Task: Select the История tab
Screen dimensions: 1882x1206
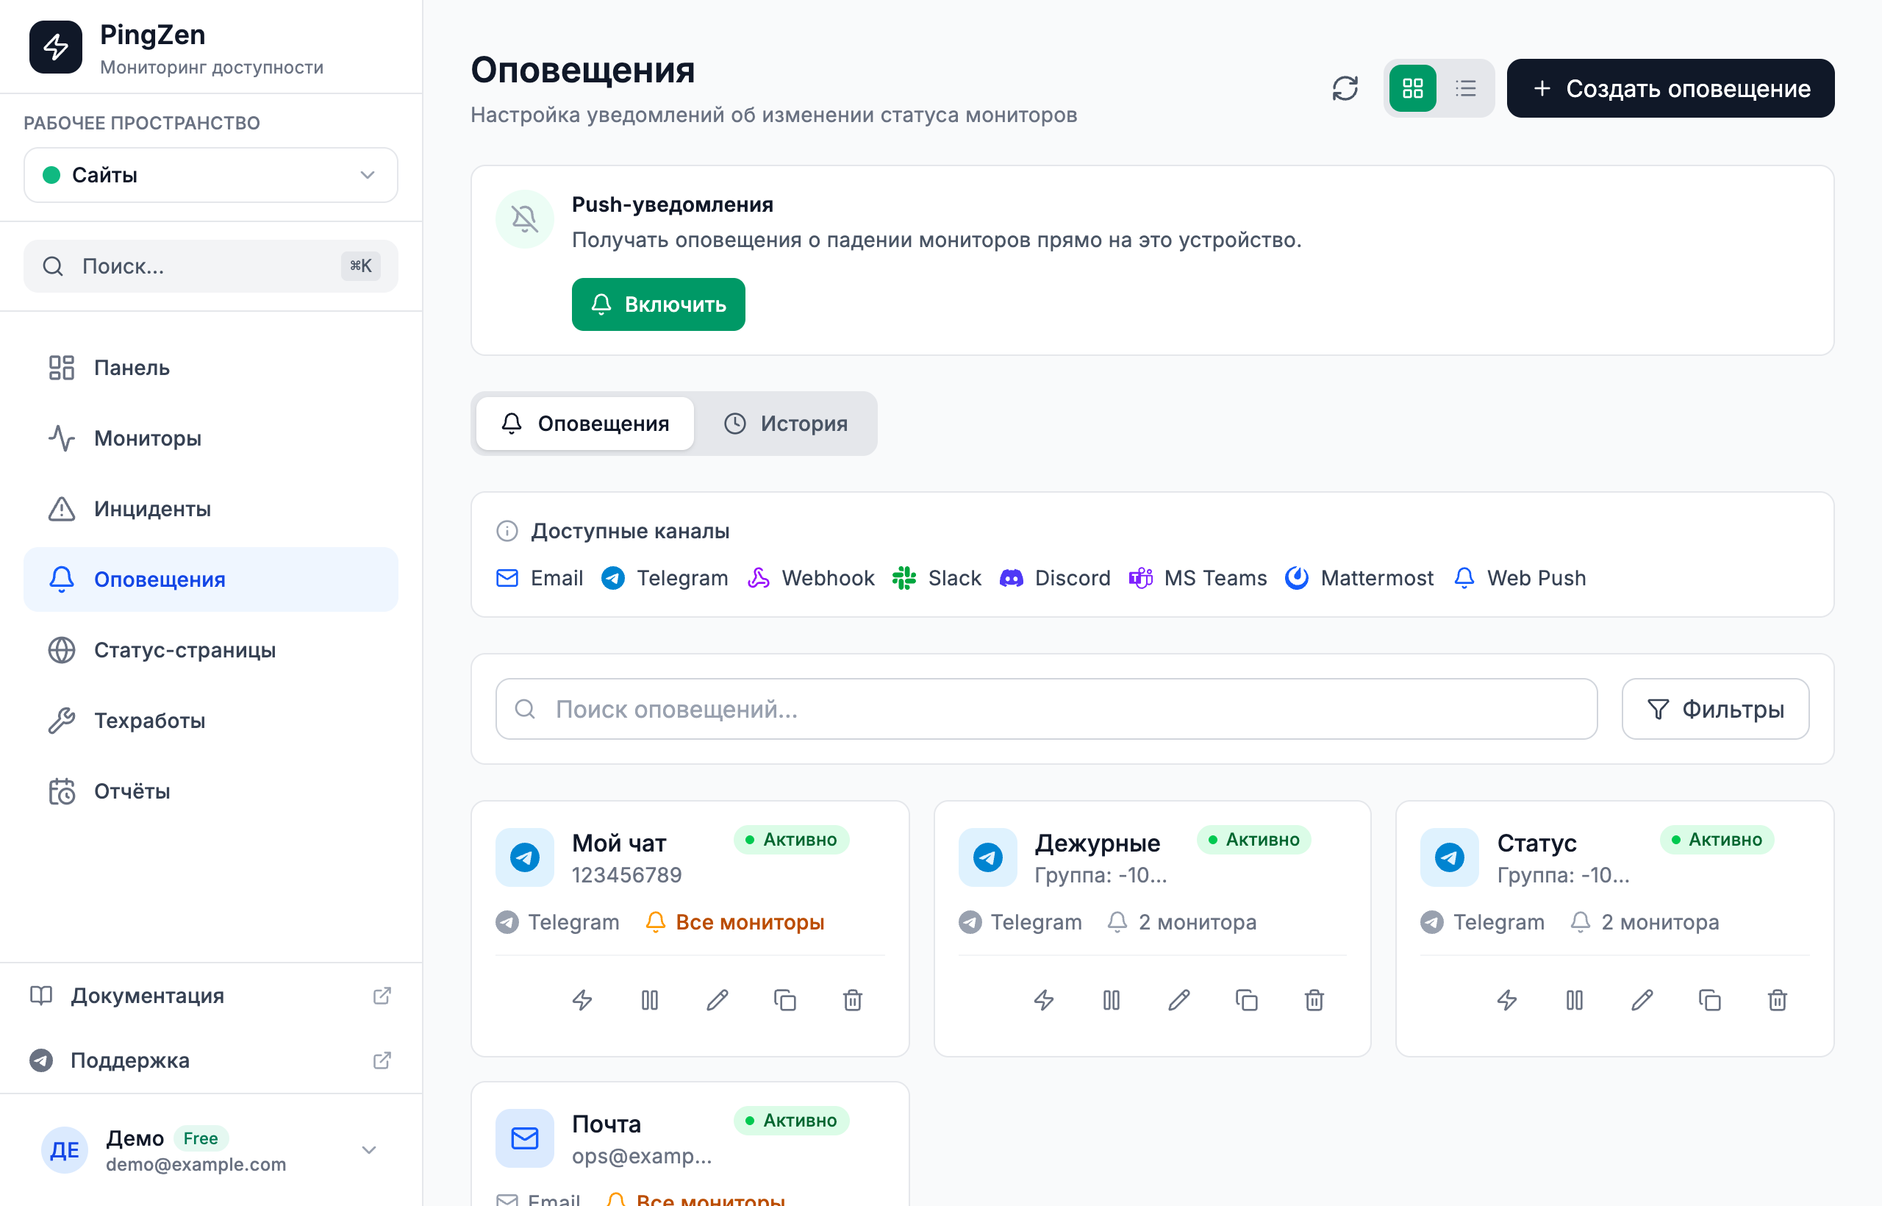Action: [x=785, y=424]
